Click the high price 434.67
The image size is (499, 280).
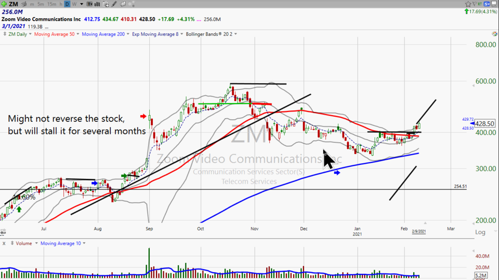click(x=110, y=19)
